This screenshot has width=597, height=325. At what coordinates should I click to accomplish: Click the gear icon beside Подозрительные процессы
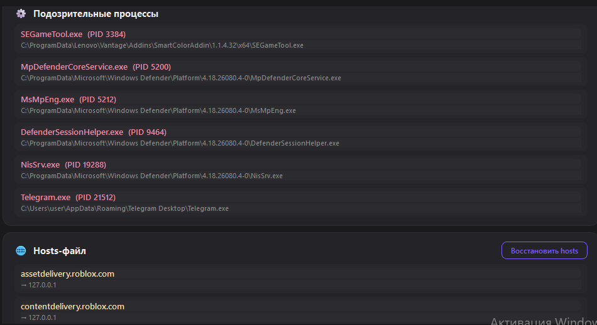21,14
